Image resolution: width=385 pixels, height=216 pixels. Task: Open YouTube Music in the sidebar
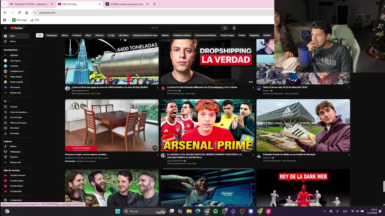point(16,186)
